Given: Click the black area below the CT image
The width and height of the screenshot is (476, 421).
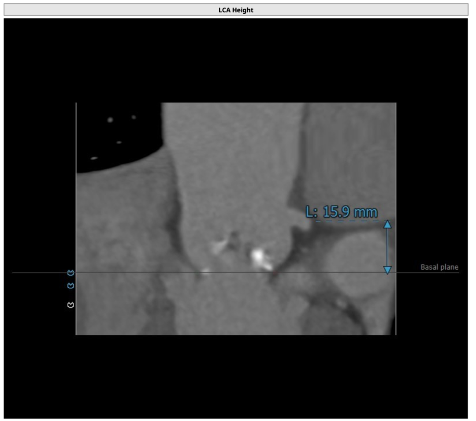Looking at the screenshot, I should 236,375.
